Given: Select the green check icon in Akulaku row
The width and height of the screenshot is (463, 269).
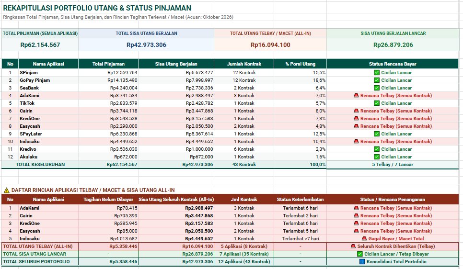Looking at the screenshot, I should (x=376, y=157).
